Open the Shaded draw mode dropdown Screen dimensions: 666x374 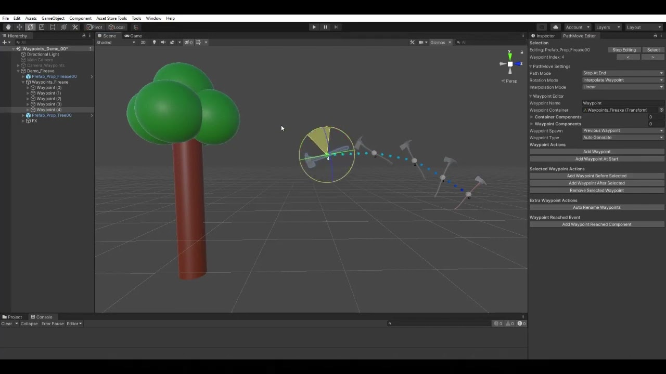116,43
